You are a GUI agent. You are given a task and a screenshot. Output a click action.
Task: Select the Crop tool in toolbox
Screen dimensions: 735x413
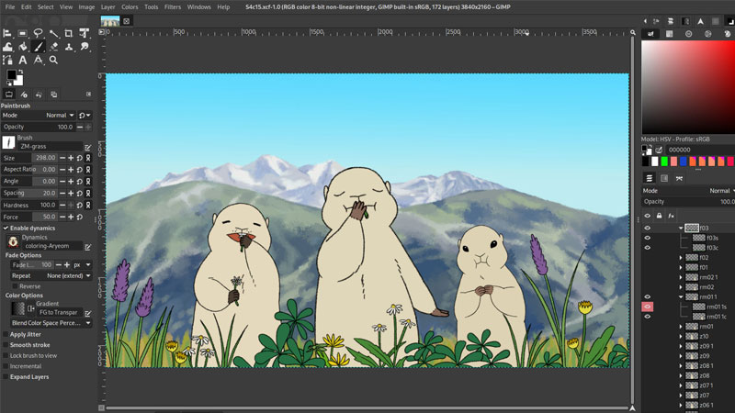[69, 34]
